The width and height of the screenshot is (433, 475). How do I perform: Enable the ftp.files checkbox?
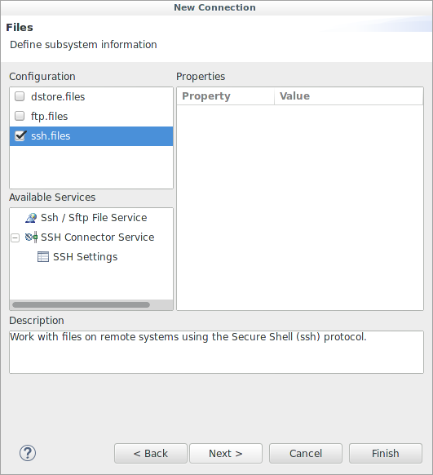point(20,116)
